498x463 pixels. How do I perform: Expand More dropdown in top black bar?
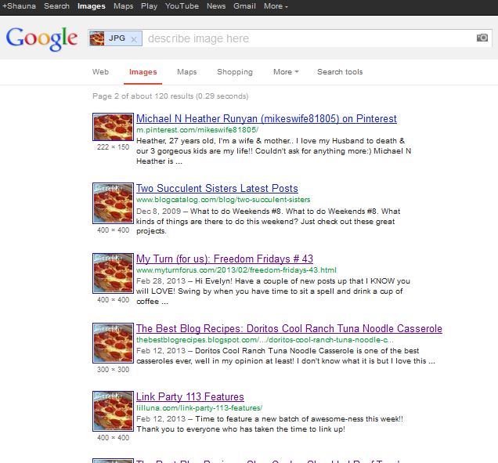point(276,6)
